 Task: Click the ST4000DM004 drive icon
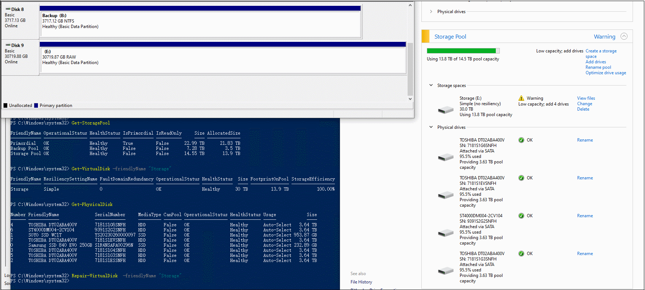[x=445, y=233]
